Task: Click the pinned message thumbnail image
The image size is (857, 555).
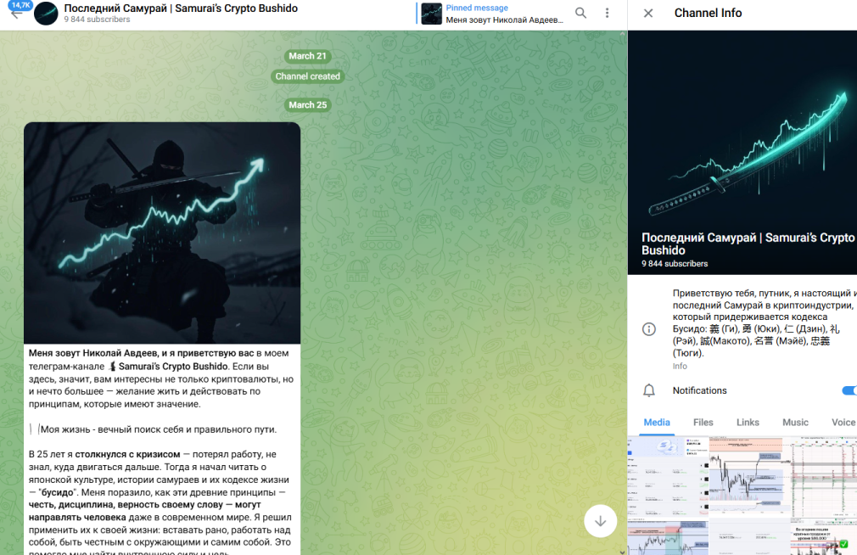Action: (431, 14)
